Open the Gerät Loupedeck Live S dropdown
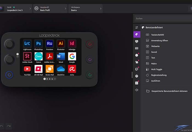Viewport: 192px width, 132px height. tap(16, 9)
